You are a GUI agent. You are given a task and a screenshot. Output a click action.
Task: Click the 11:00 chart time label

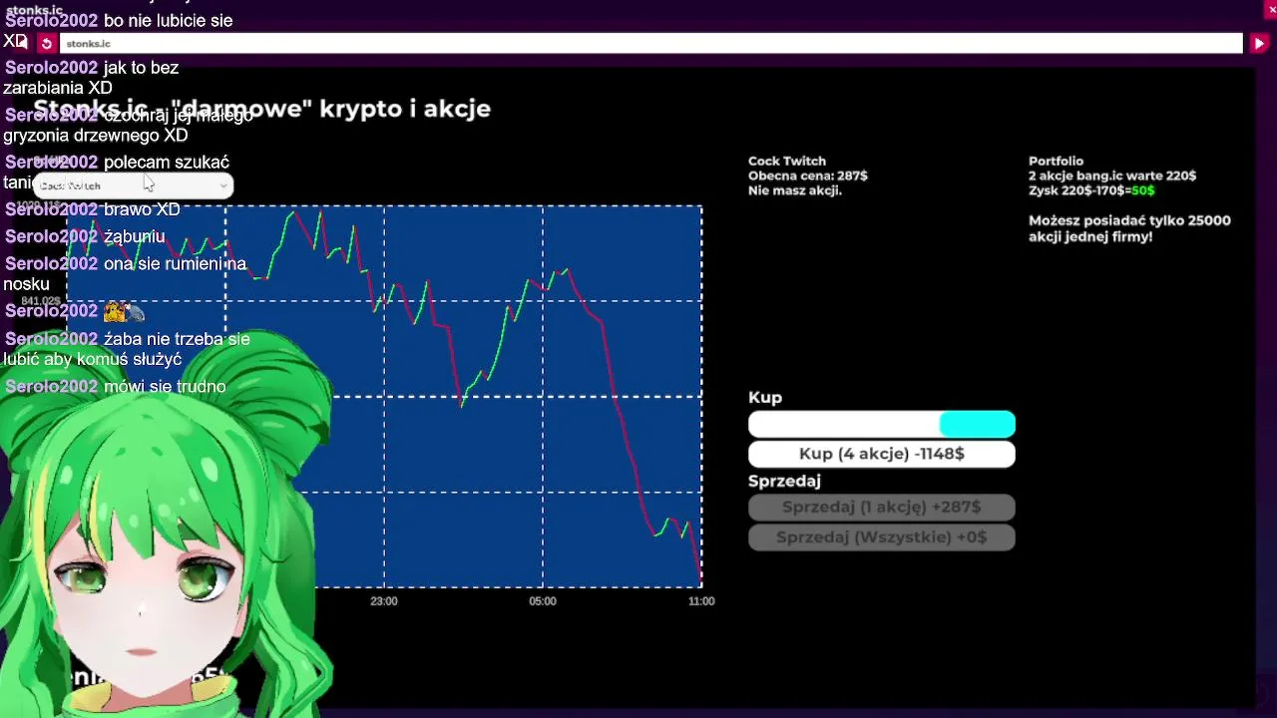[701, 601]
